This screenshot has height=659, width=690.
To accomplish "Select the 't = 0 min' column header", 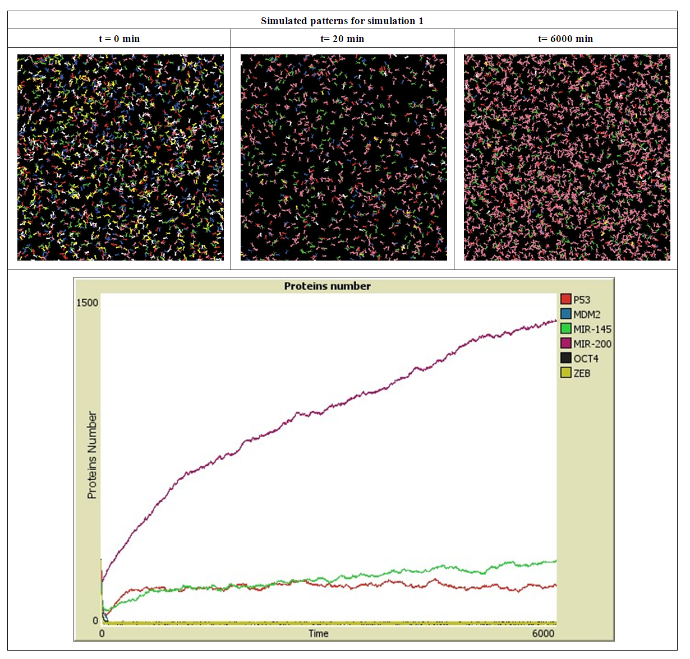I will [119, 39].
